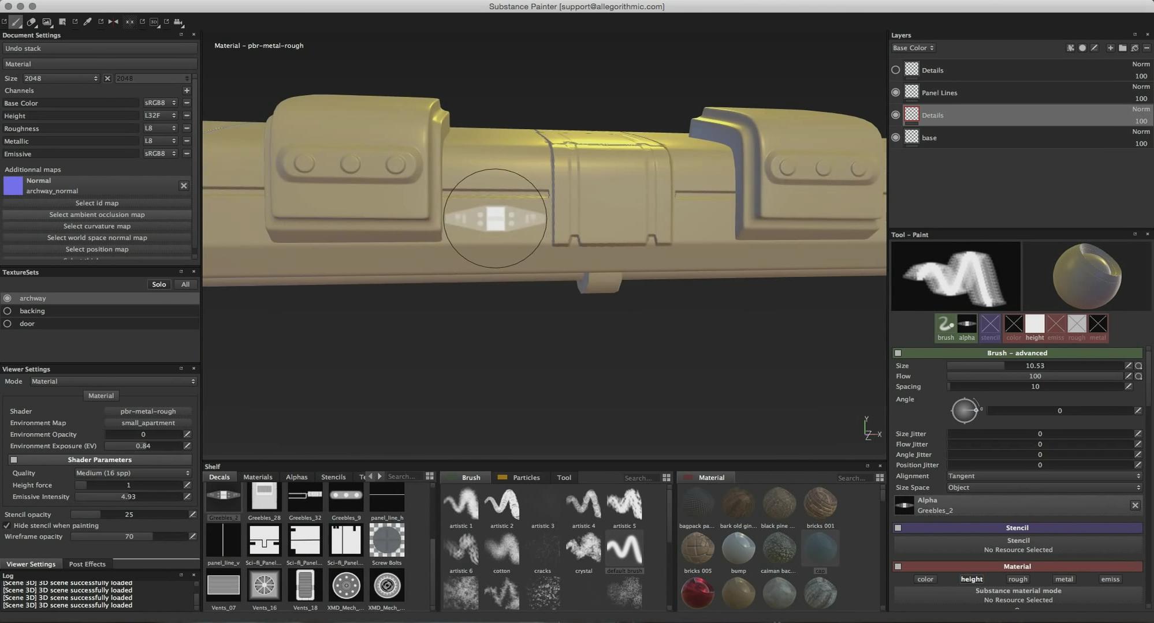Show the hidden top Details layer

point(895,70)
